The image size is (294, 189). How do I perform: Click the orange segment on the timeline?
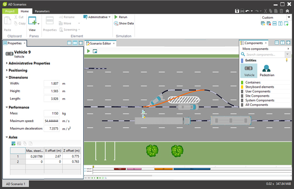(164, 169)
